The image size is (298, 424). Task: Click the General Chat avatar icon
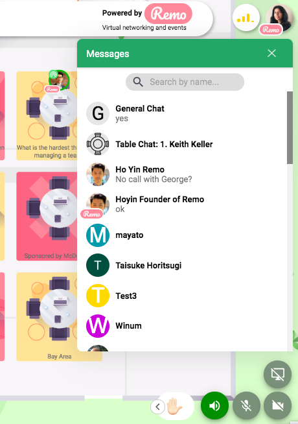98,113
